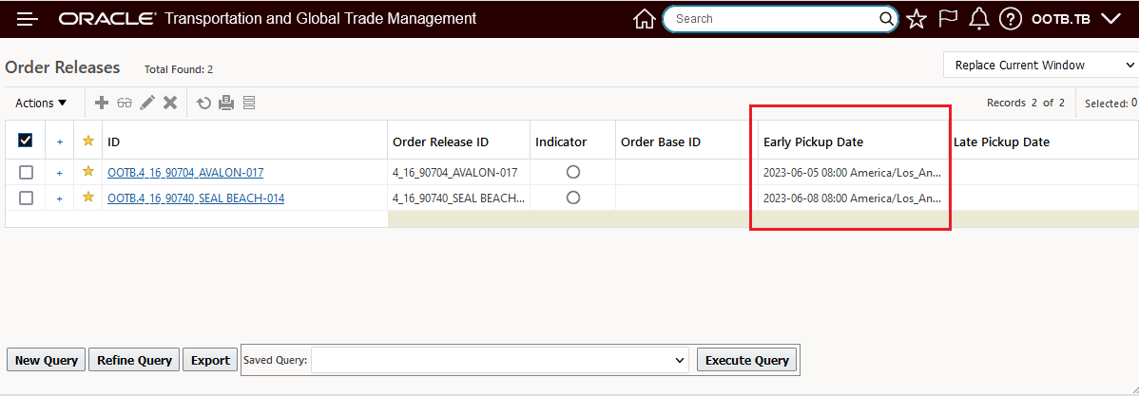Open the help question mark icon
Image resolution: width=1139 pixels, height=396 pixels.
(1011, 19)
